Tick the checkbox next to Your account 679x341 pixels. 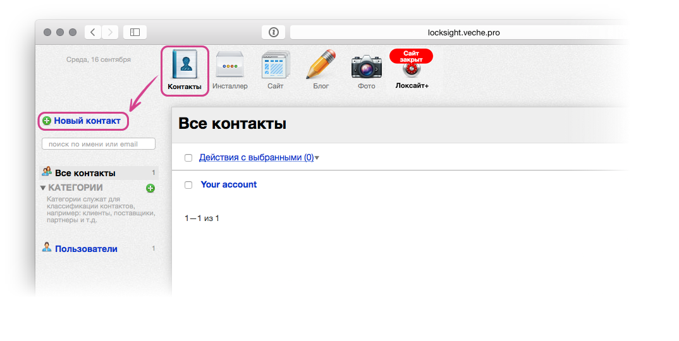[188, 185]
